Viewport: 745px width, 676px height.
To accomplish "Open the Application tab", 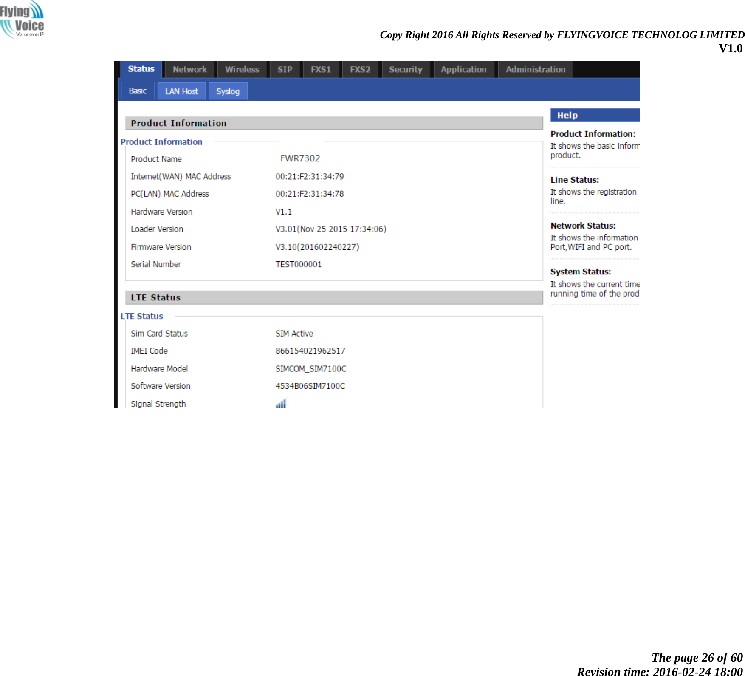I will pyautogui.click(x=464, y=69).
